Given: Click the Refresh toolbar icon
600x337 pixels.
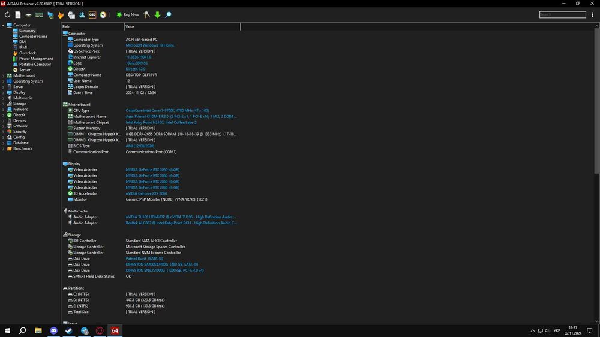Looking at the screenshot, I should 7,15.
